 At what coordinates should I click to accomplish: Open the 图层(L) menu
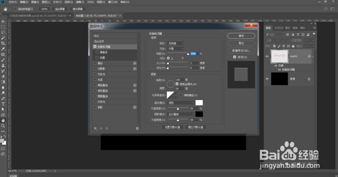pyautogui.click(x=46, y=2)
